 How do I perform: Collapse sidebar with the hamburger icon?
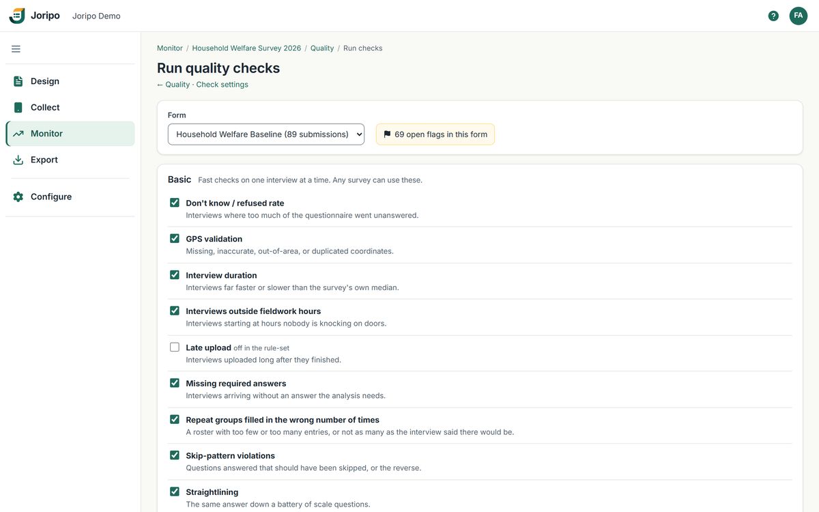point(16,48)
